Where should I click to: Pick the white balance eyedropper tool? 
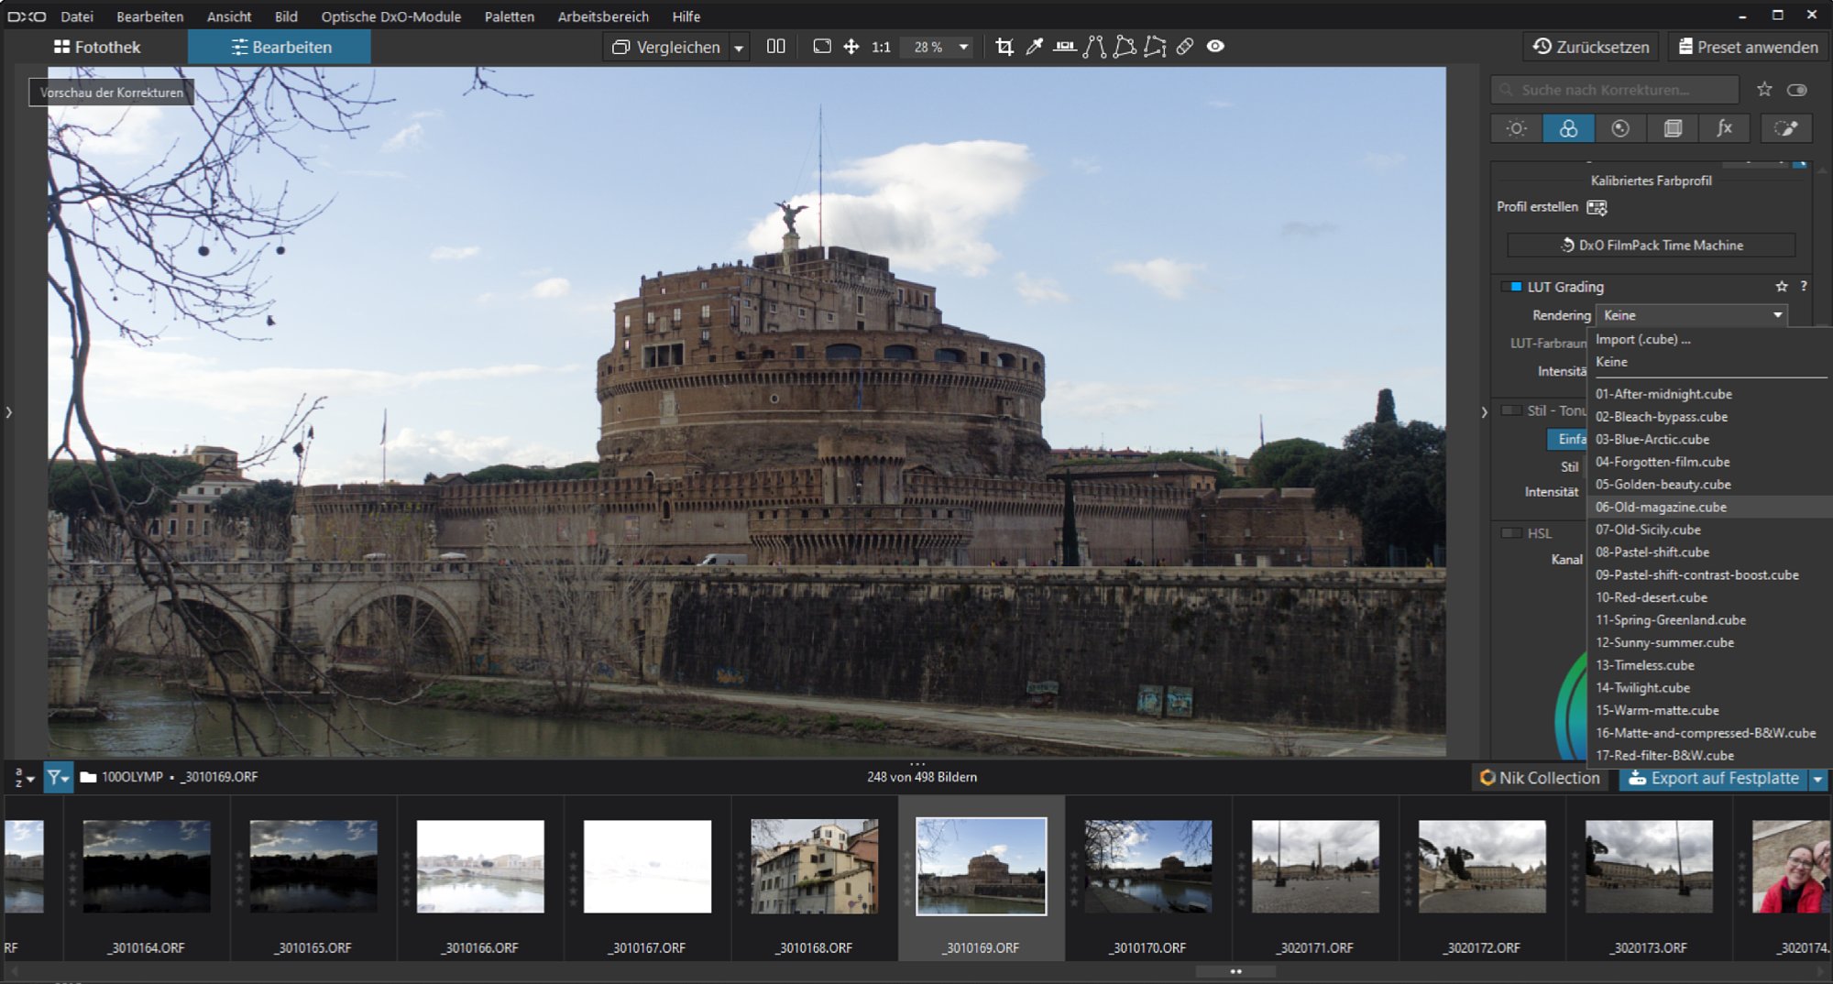tap(1035, 47)
